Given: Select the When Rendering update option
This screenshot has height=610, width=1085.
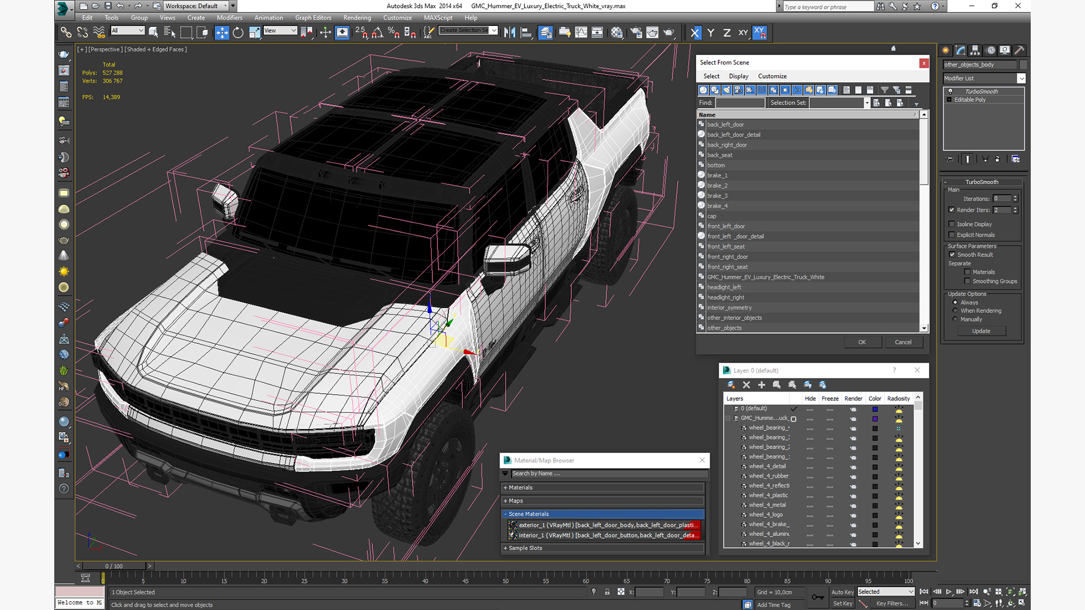Looking at the screenshot, I should (956, 311).
